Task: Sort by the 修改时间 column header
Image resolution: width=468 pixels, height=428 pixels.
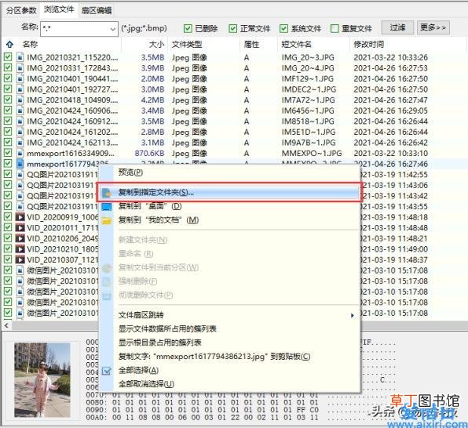Action: coord(368,45)
